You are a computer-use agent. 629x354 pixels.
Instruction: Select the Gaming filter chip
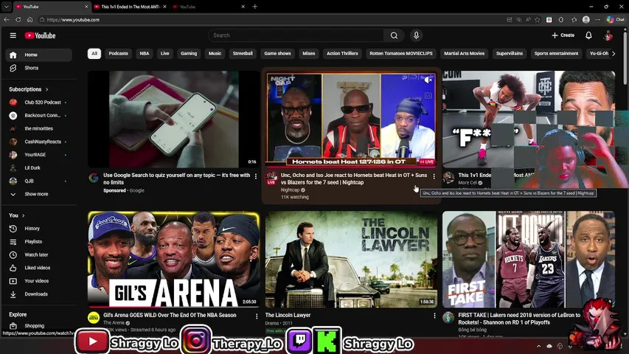click(x=189, y=53)
